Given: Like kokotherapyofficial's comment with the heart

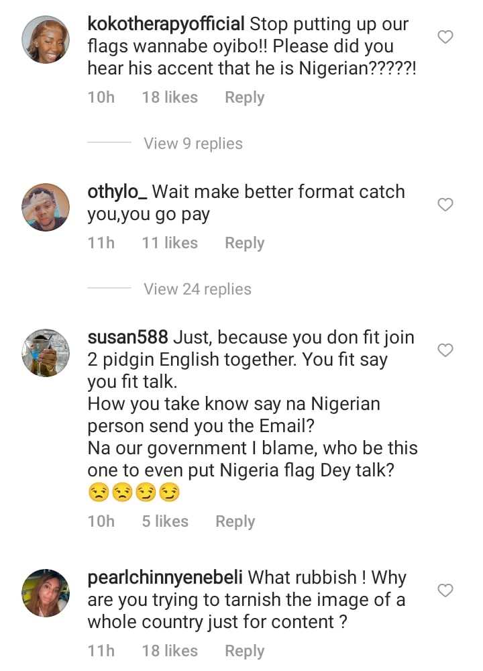Looking at the screenshot, I should 445,37.
